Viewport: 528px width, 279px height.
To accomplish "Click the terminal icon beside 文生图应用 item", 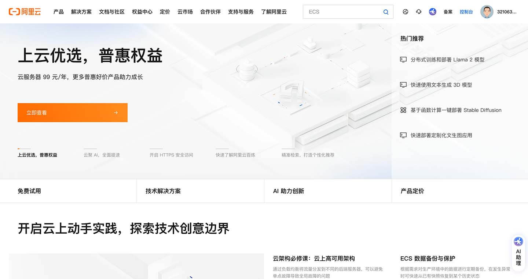I will tap(403, 135).
